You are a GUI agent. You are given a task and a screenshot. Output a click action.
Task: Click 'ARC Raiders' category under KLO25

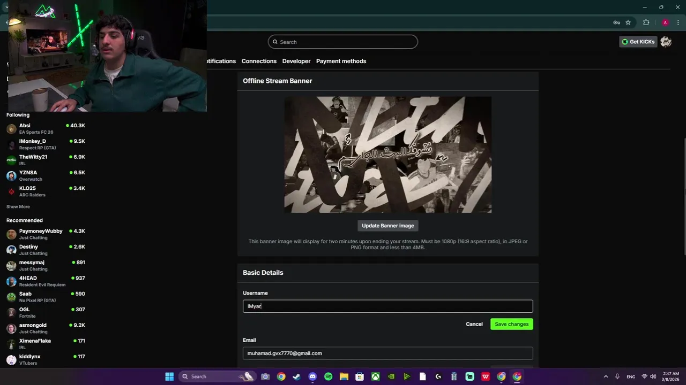tap(32, 195)
